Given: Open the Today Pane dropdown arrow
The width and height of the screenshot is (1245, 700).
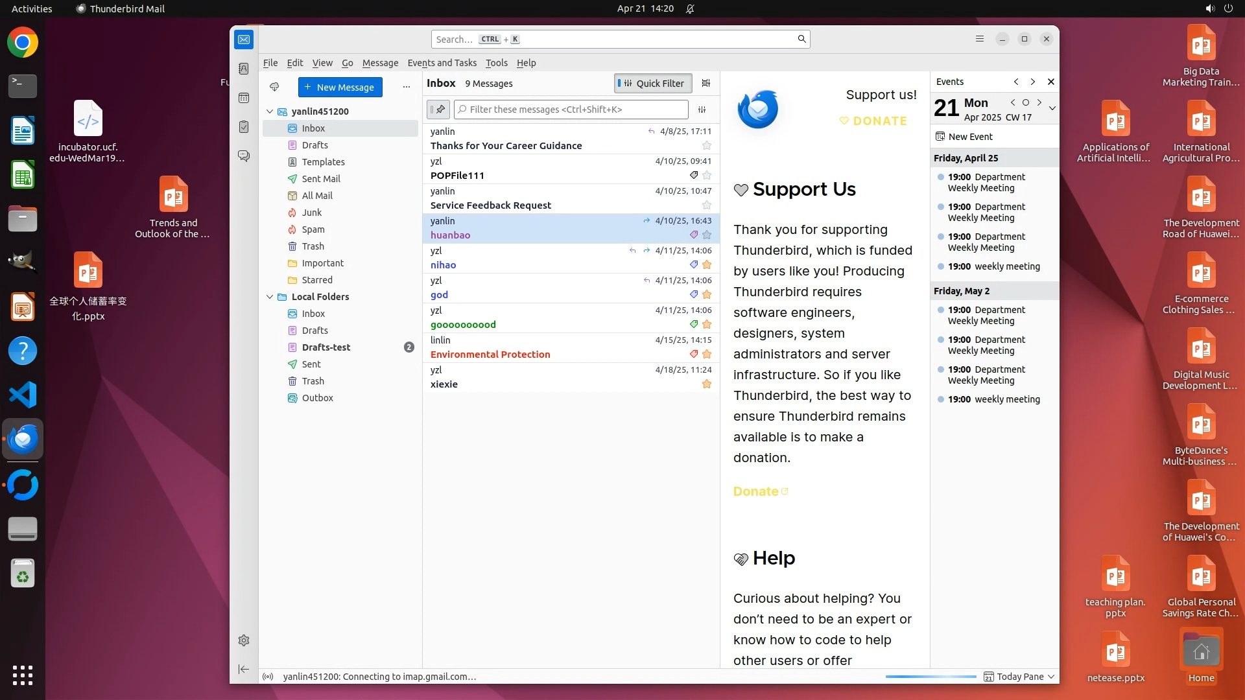Looking at the screenshot, I should click(x=1051, y=677).
